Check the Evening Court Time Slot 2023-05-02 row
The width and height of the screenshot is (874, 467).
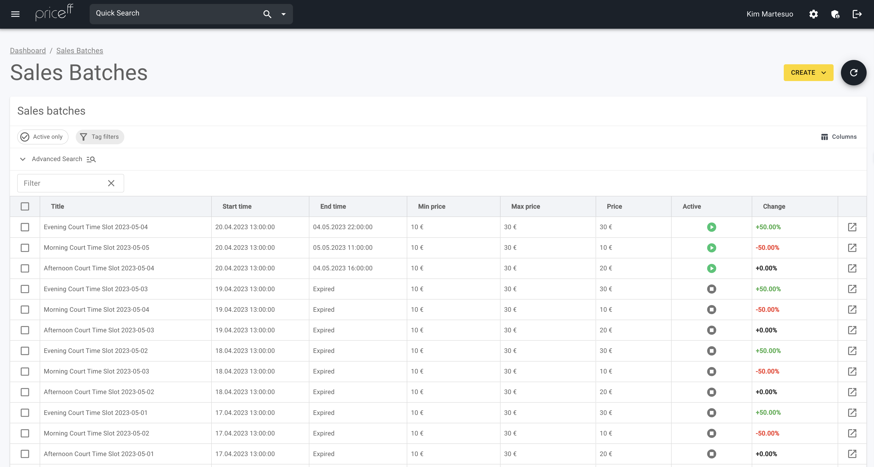click(25, 351)
